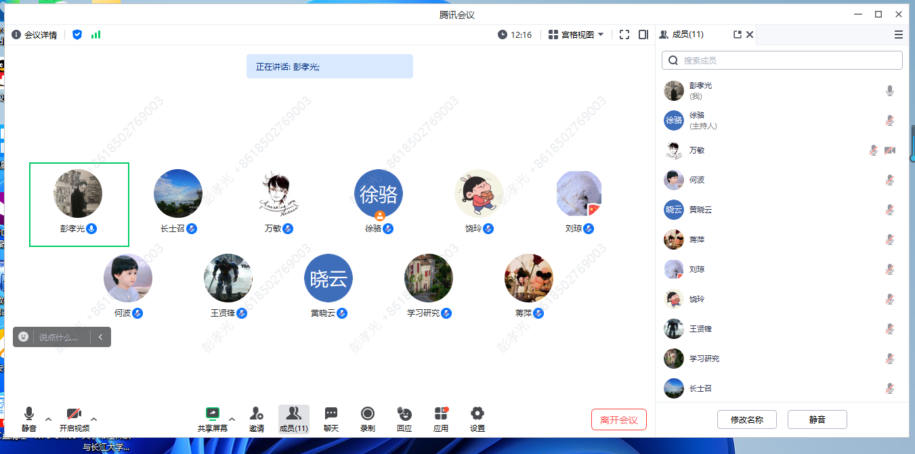Open 会议详情 meeting details
Viewport: 915px width, 454px height.
(35, 35)
